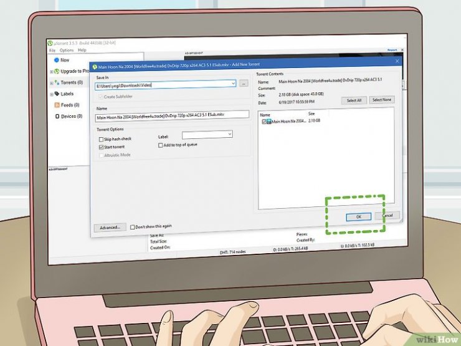Click the blue Now icon in the sidebar
The width and height of the screenshot is (461, 346).
[57, 60]
